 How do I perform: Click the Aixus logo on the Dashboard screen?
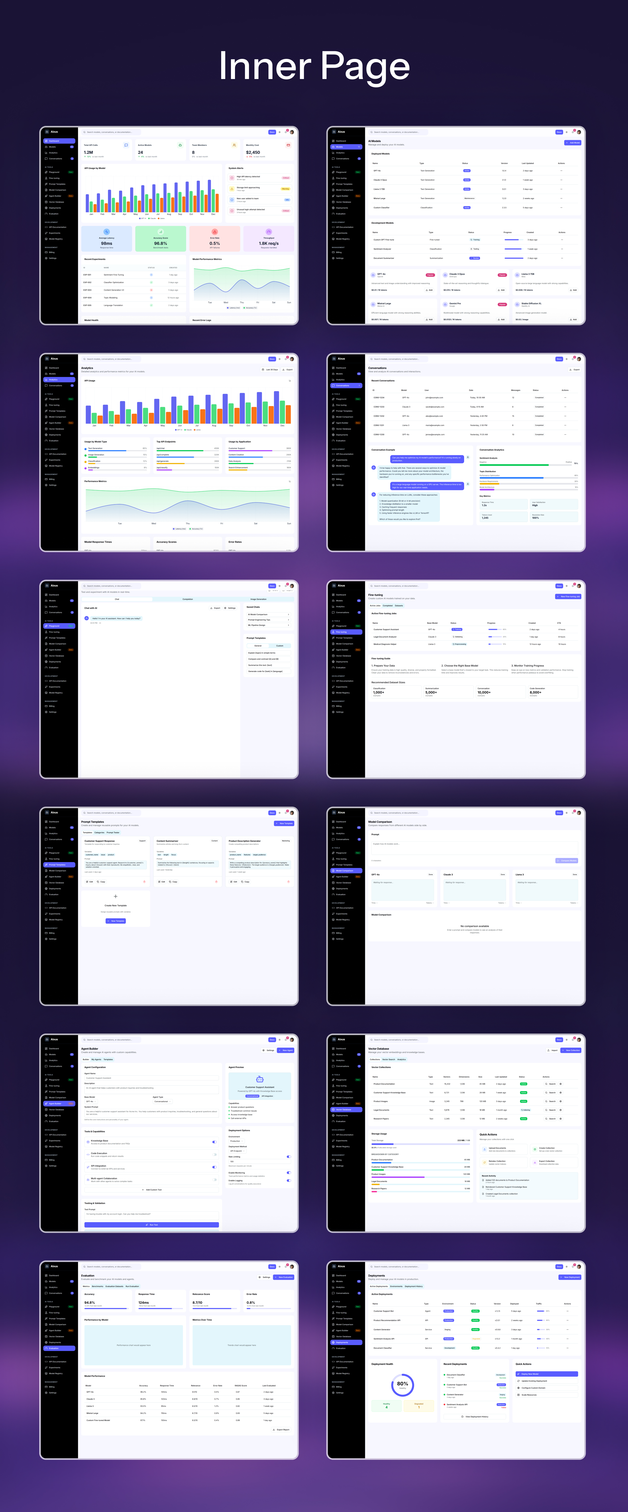tap(52, 132)
